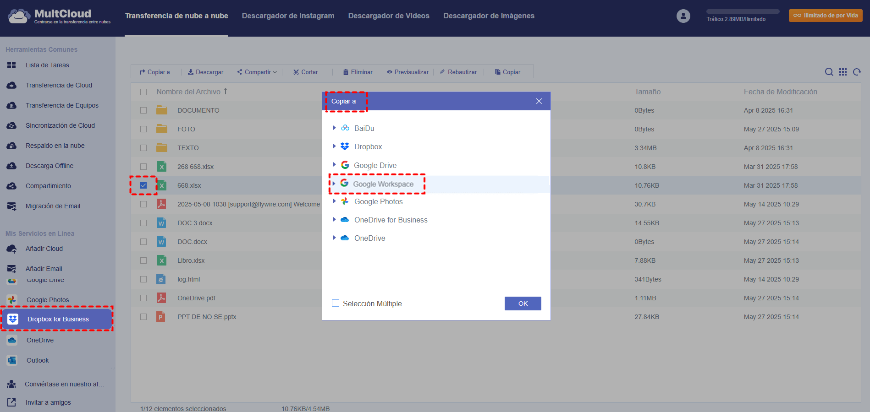Click the Sincronización de Cloud icon

(x=11, y=125)
